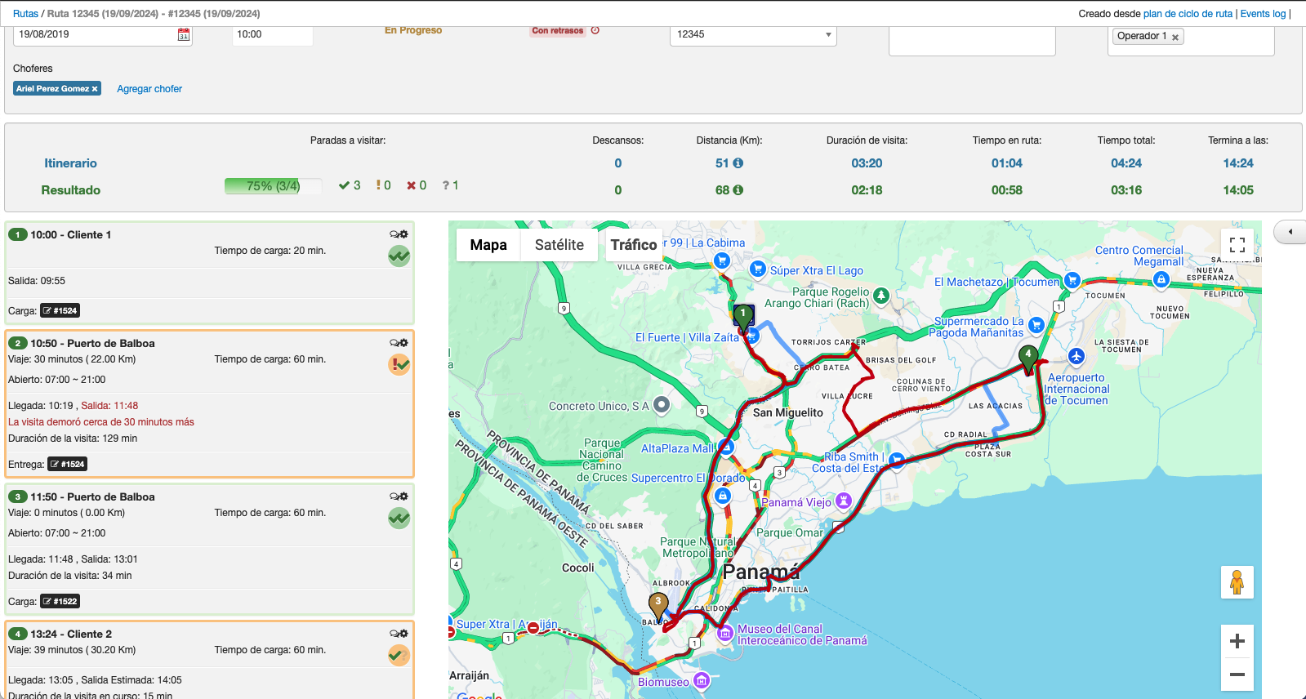1306x699 pixels.
Task: Enable the Tráfico map layer
Action: (633, 245)
